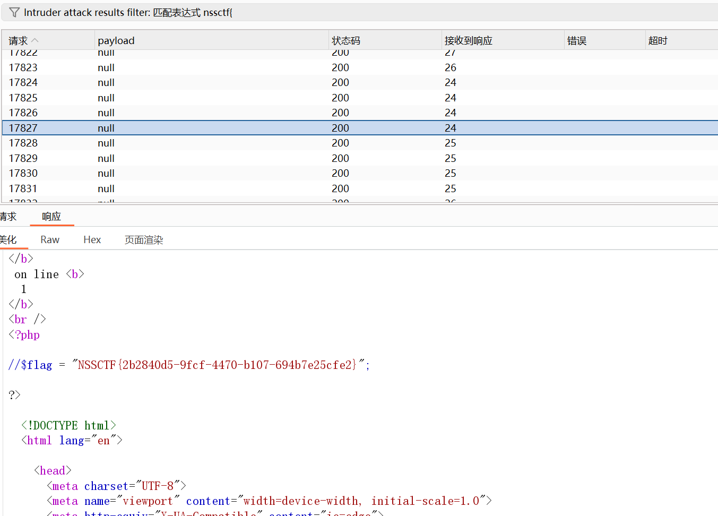
Task: Sort by the 错误 column header
Action: (604, 40)
